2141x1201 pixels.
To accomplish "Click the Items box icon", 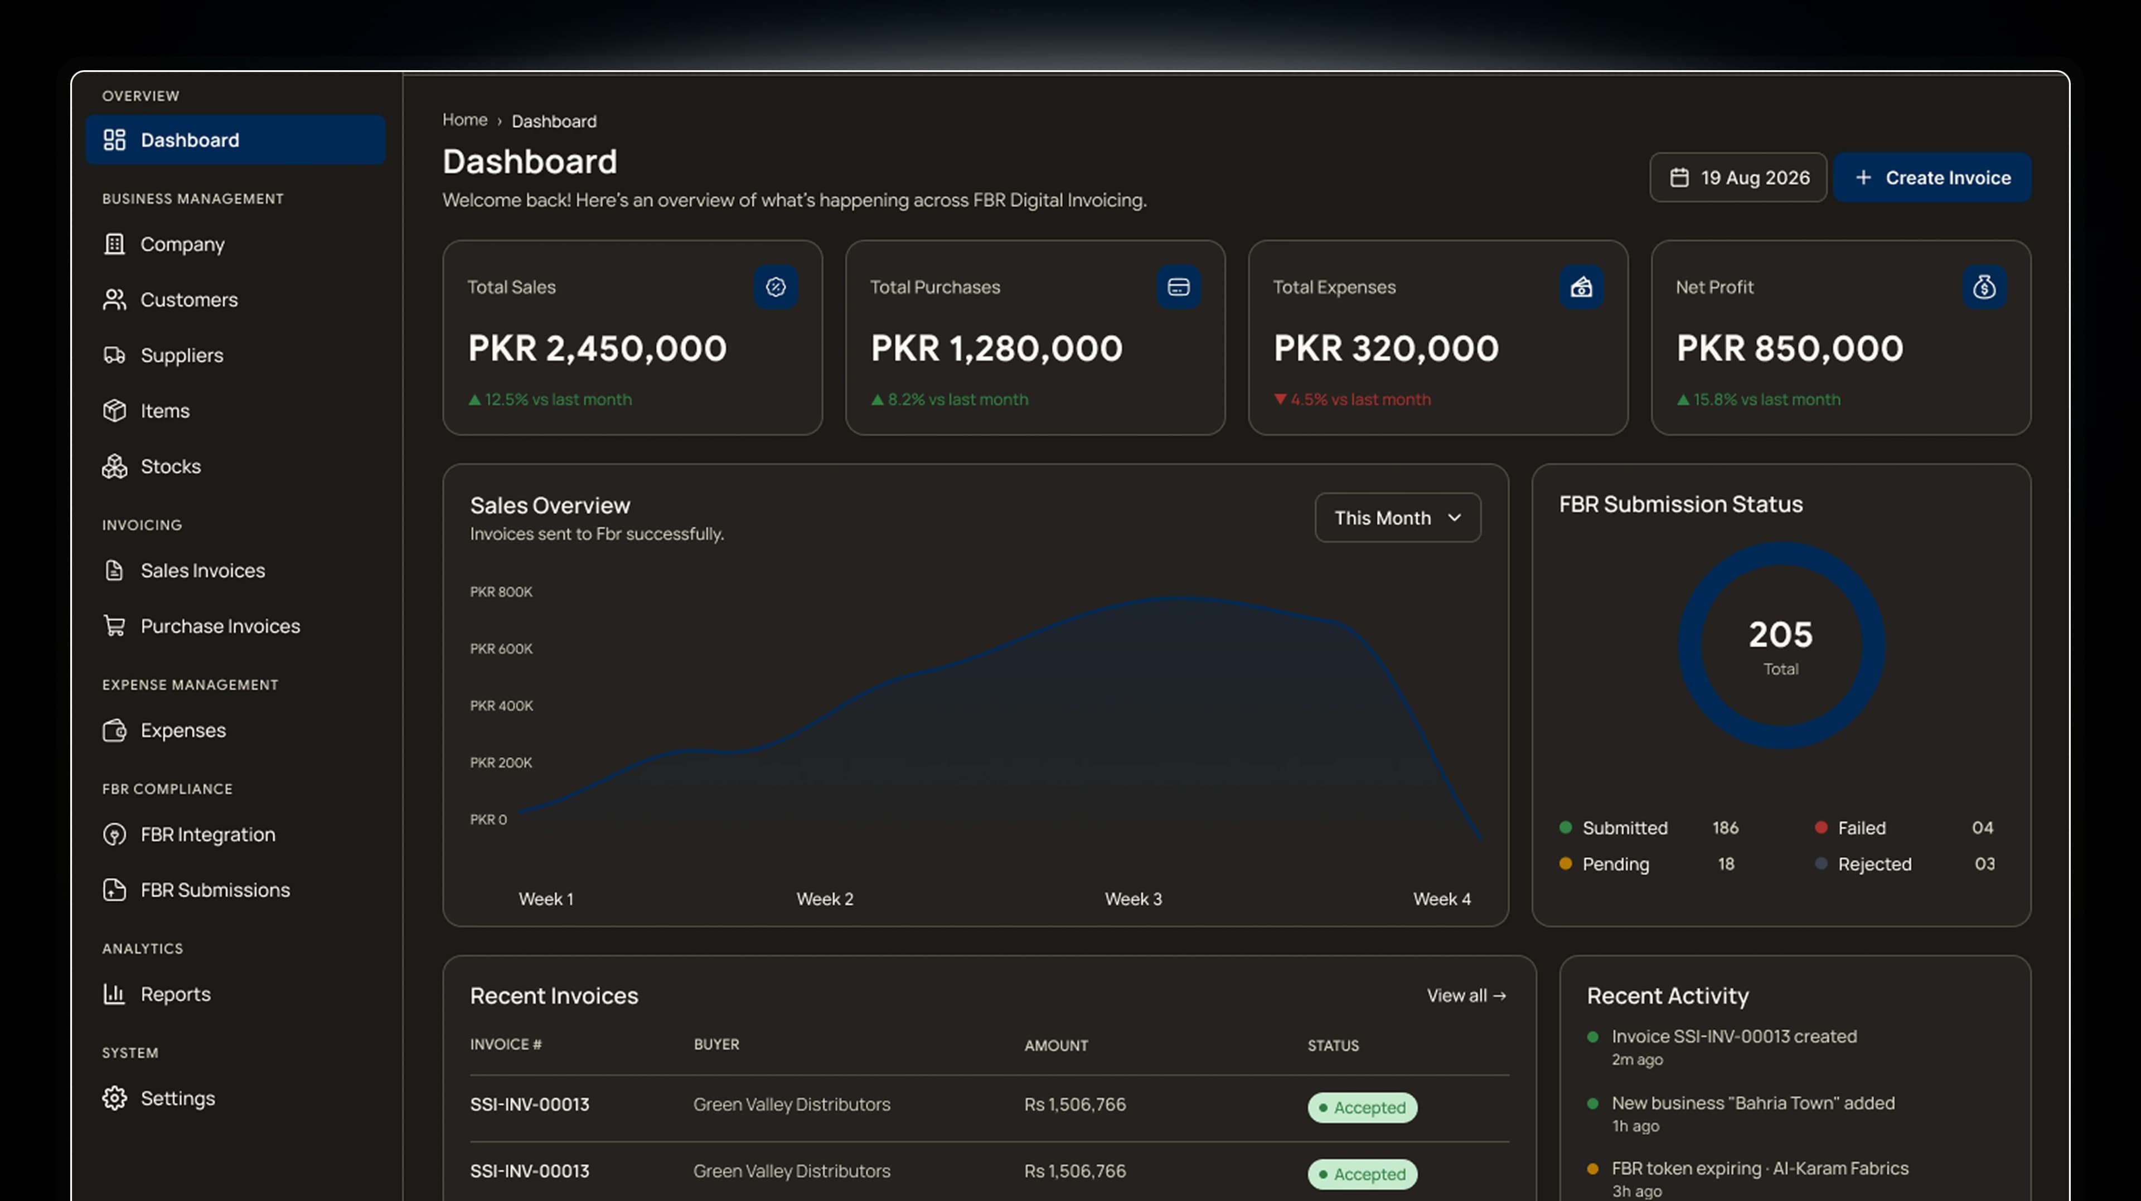I will tap(114, 410).
